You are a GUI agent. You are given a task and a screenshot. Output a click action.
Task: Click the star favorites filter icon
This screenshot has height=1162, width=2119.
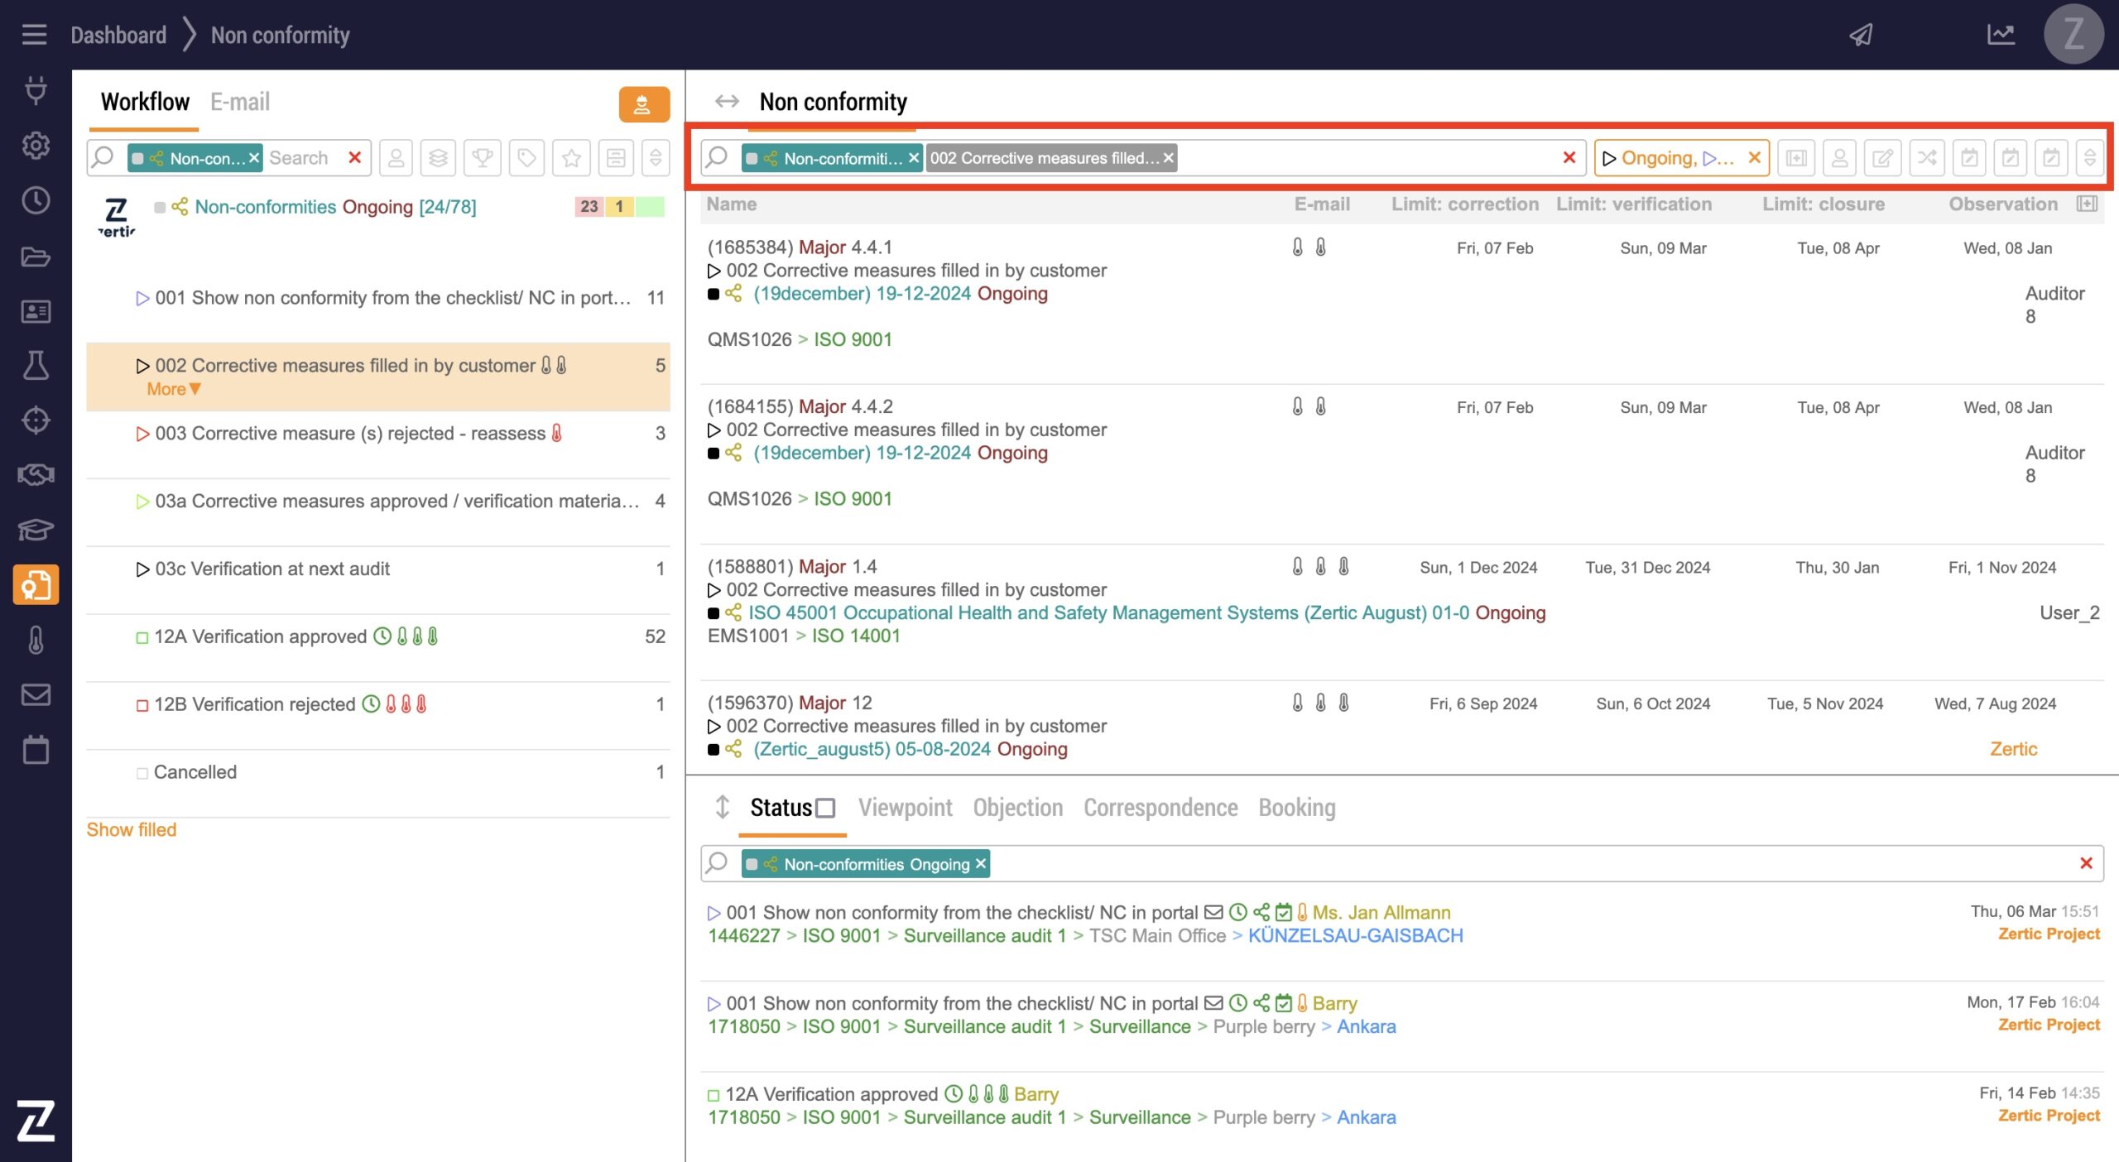tap(571, 157)
